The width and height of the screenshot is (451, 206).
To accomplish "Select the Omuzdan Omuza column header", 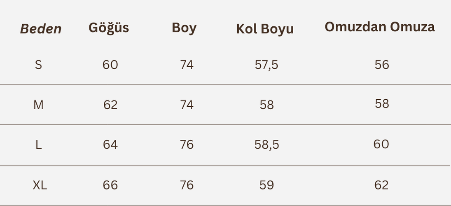I will coord(379,27).
